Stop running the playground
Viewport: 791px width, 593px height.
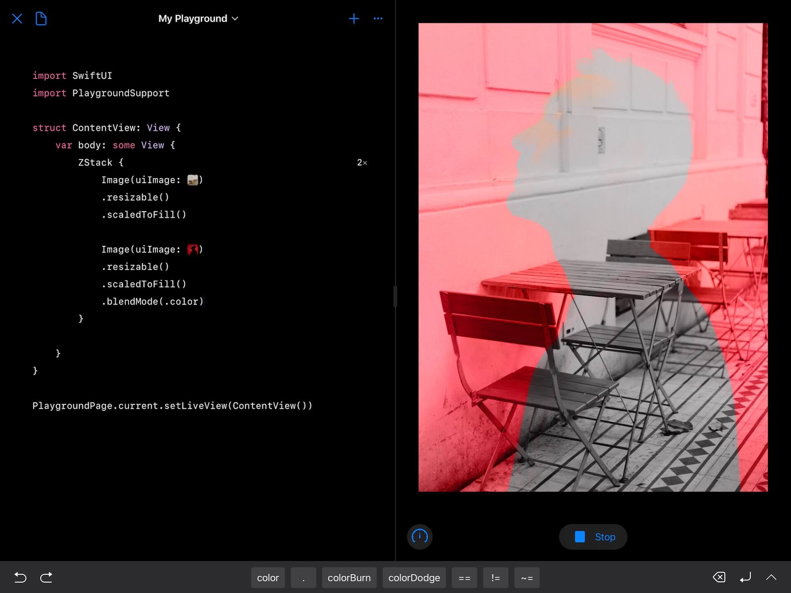tap(593, 537)
